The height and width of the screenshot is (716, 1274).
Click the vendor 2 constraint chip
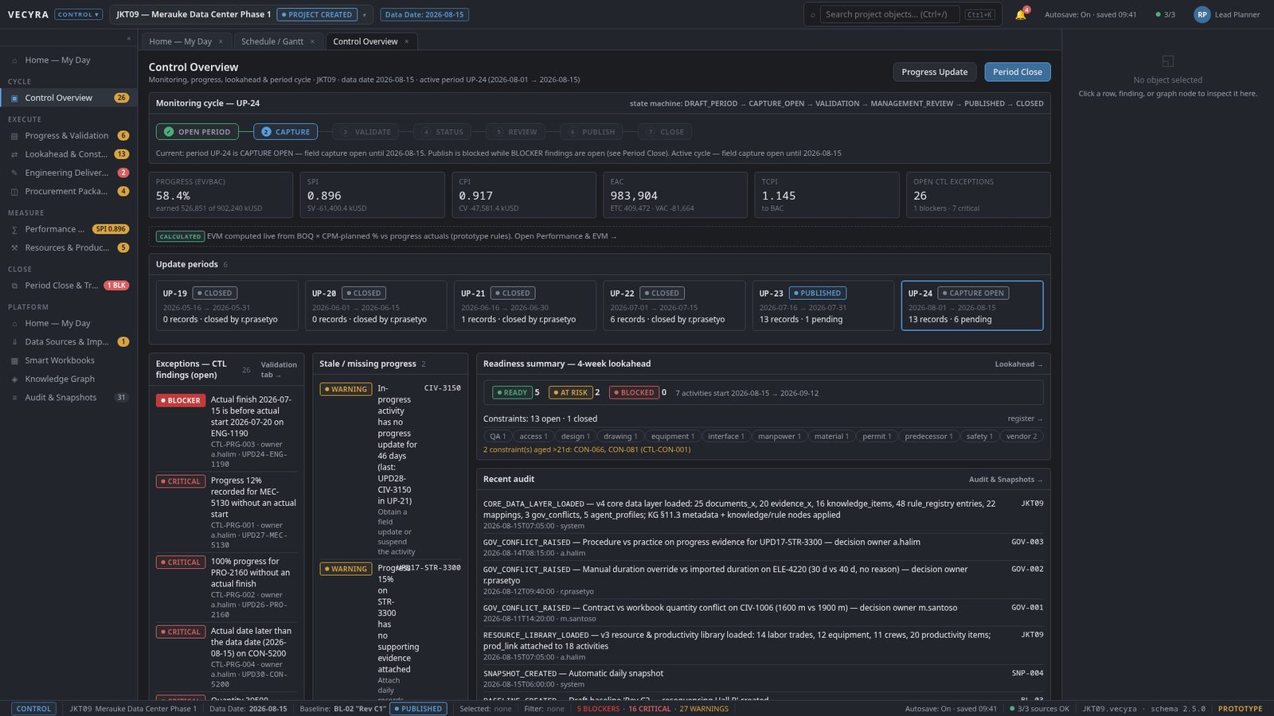click(1022, 436)
